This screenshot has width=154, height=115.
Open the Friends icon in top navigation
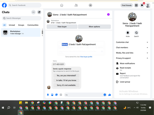click(76, 5)
